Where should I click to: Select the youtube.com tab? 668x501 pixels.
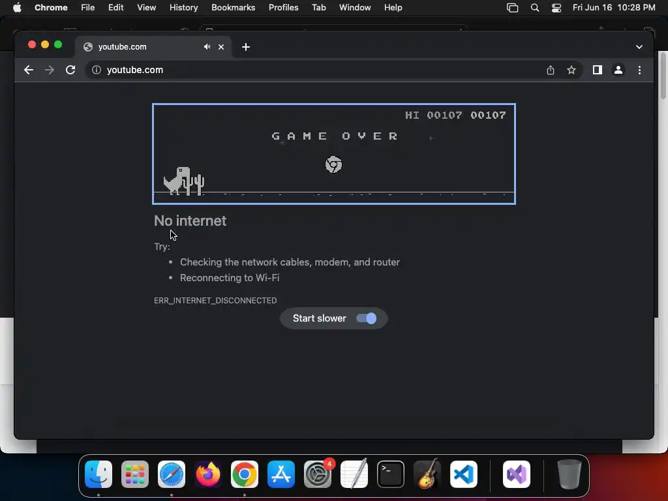153,47
